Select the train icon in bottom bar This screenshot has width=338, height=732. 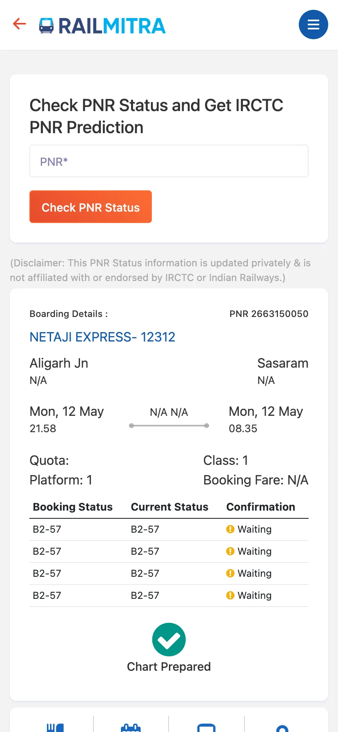206,728
